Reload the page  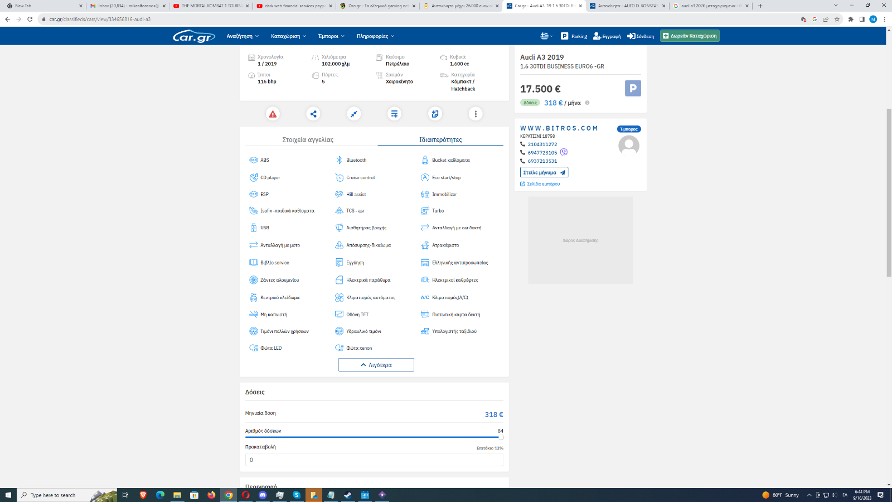[30, 19]
